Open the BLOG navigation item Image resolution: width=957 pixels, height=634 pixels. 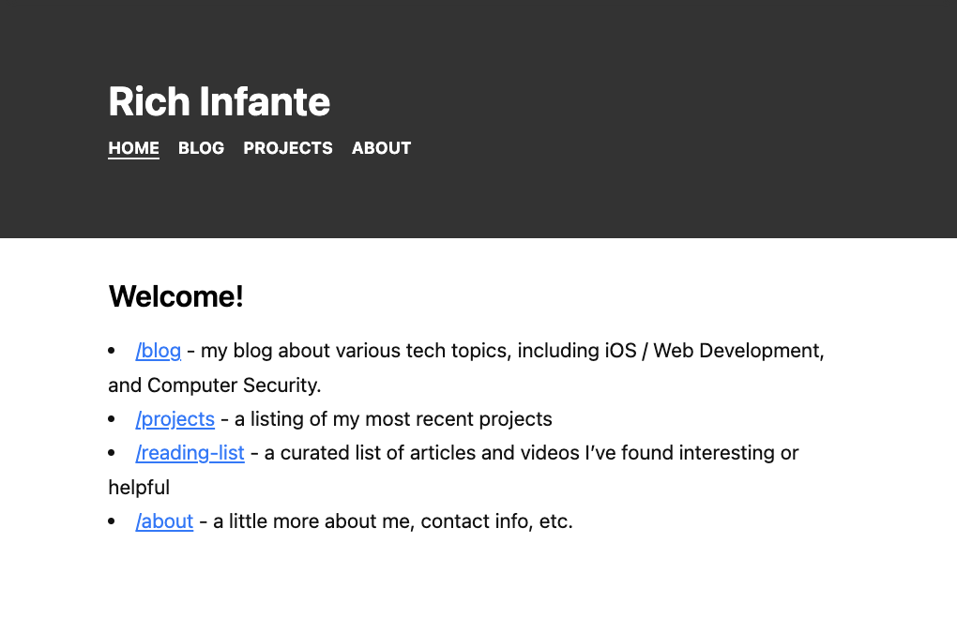point(201,148)
